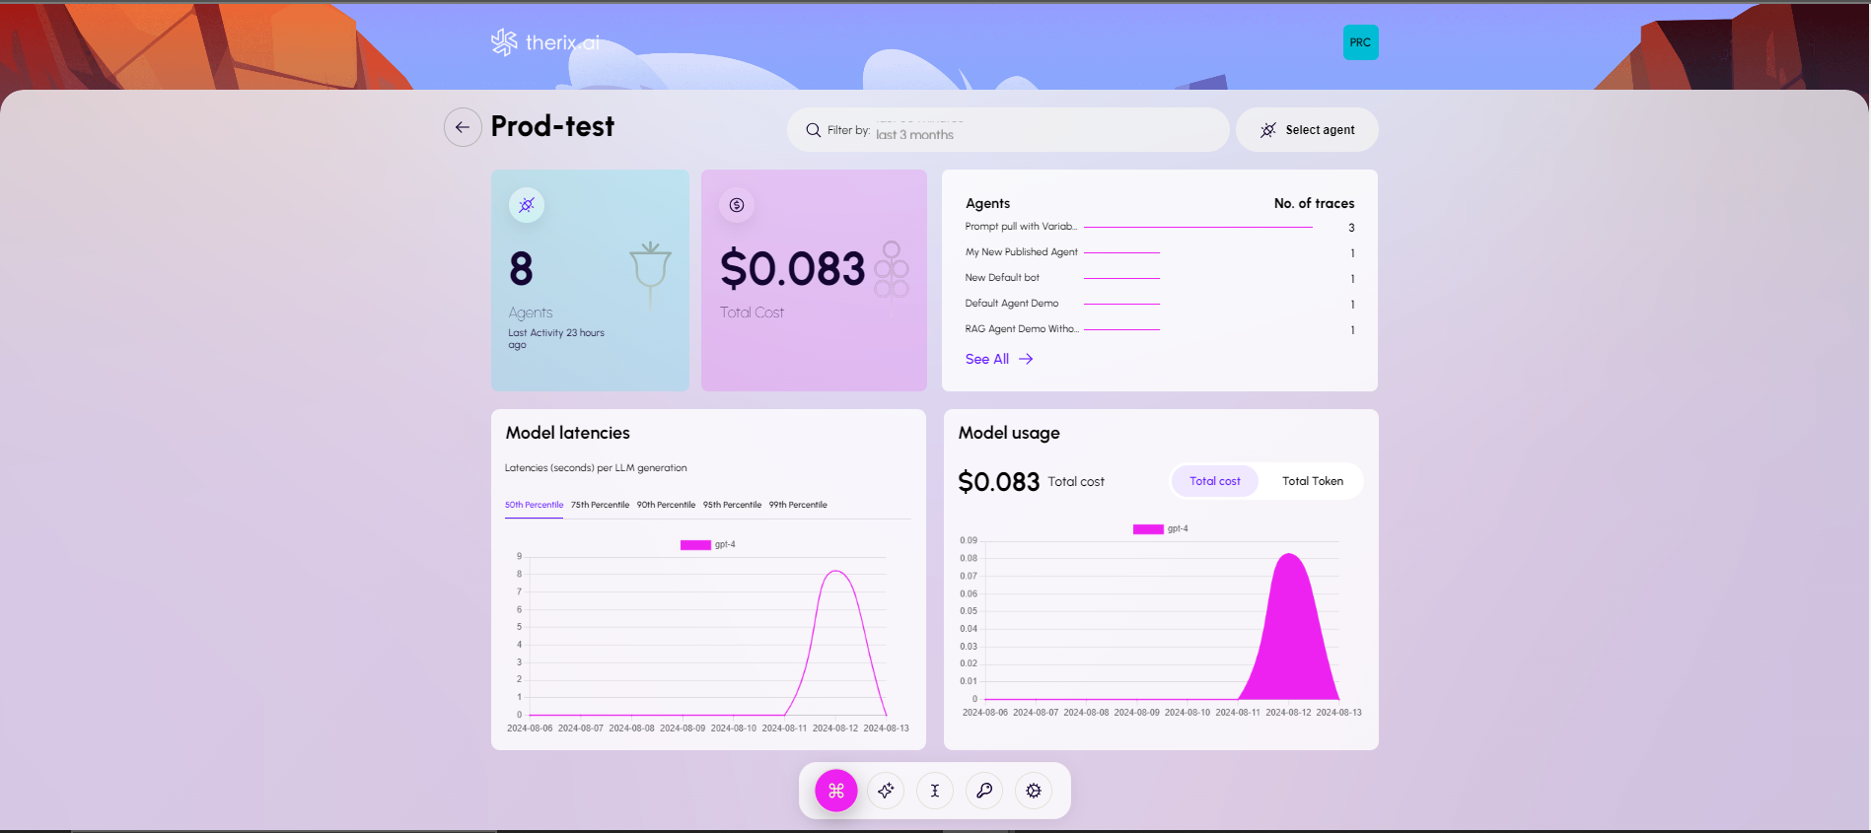Open the PRC profile avatar
Image resolution: width=1871 pixels, height=833 pixels.
click(x=1360, y=42)
